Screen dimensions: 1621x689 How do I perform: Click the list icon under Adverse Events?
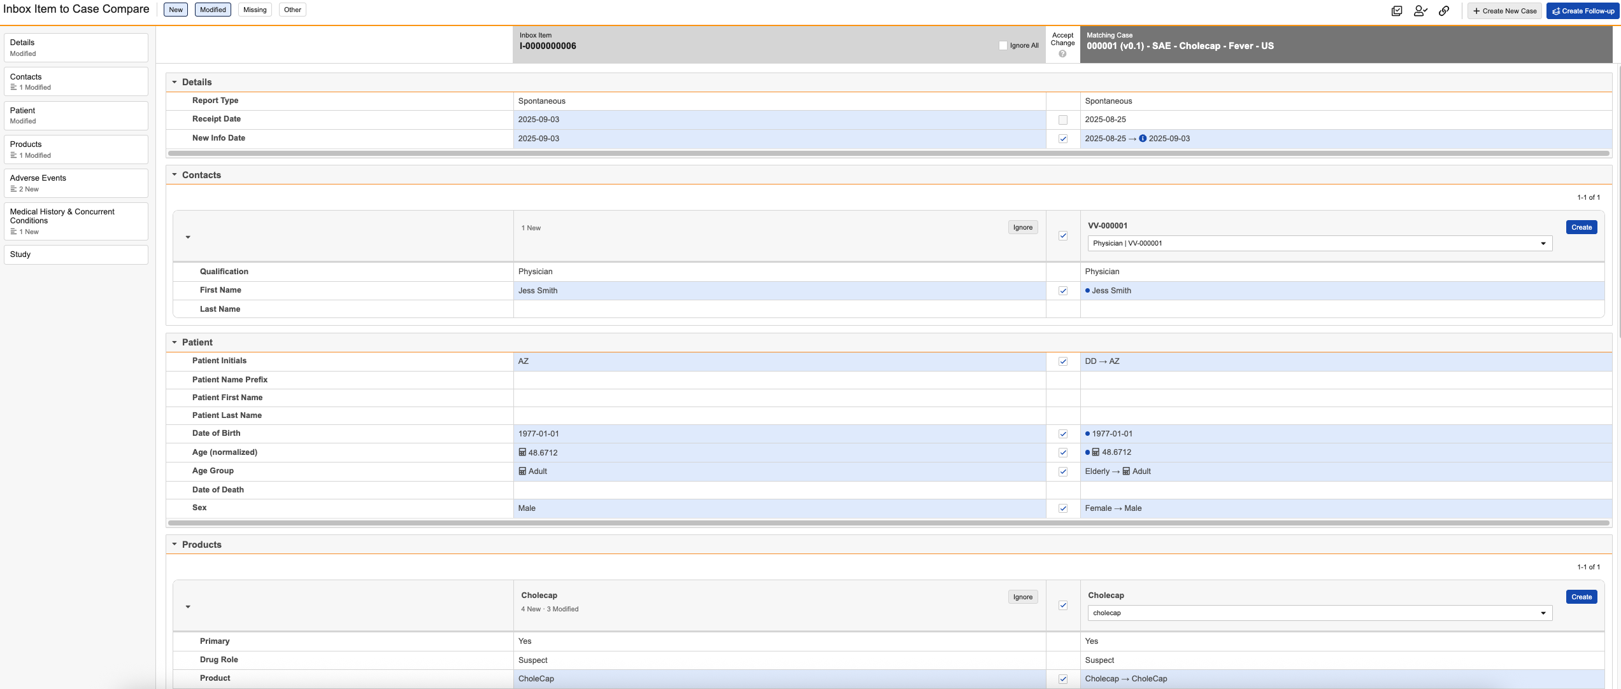click(x=13, y=189)
